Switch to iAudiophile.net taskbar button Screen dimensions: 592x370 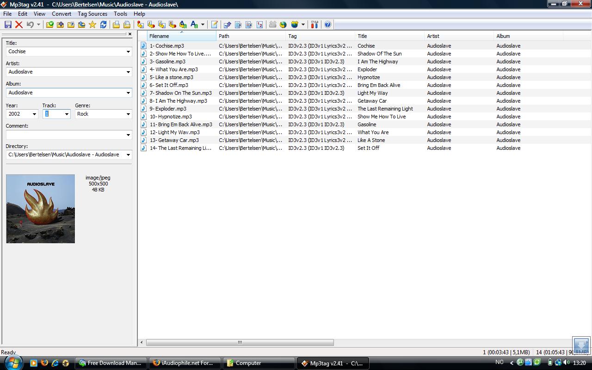185,363
